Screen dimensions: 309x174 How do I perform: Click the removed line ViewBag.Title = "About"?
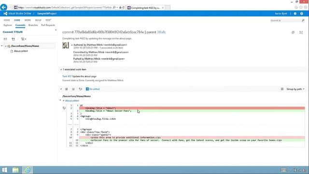[x=192, y=108]
